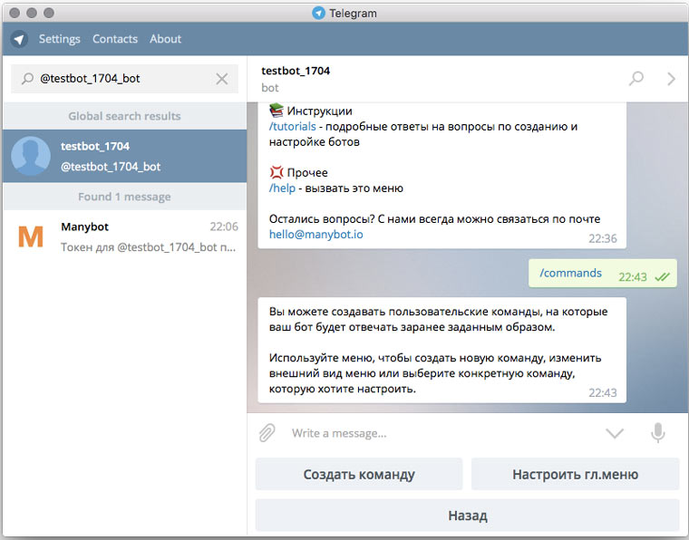Screen dimensions: 689x540
Task: Expand chat info panel with right chevron
Action: pos(671,79)
